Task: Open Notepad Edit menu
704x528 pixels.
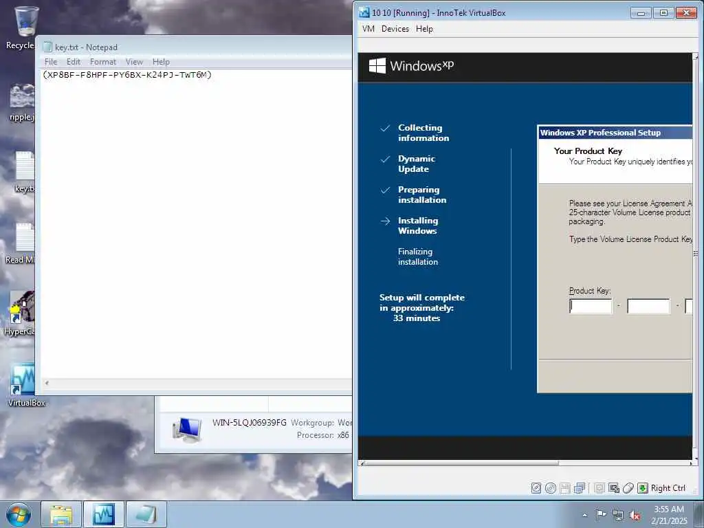Action: click(73, 61)
